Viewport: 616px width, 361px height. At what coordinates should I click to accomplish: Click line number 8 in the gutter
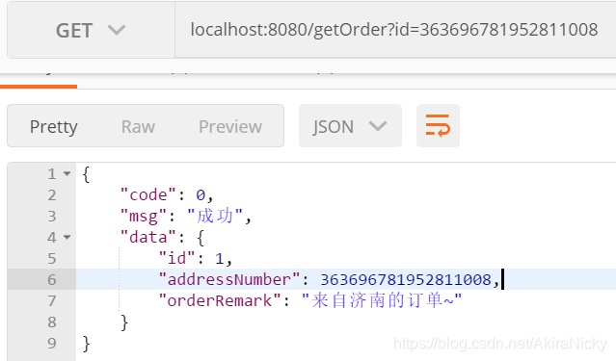coord(52,322)
